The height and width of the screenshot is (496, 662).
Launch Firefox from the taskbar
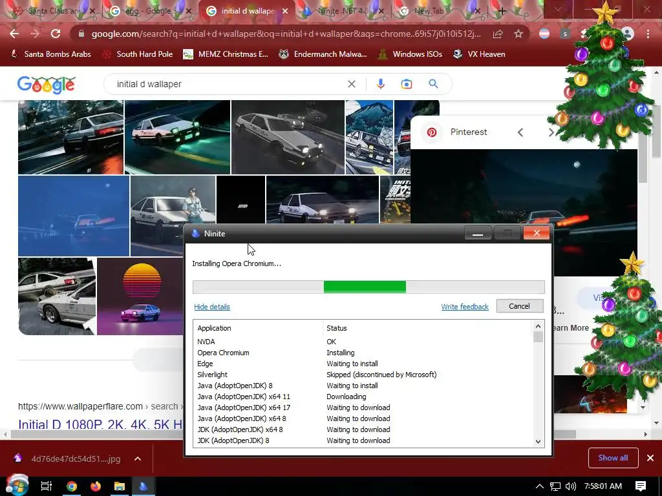click(96, 486)
